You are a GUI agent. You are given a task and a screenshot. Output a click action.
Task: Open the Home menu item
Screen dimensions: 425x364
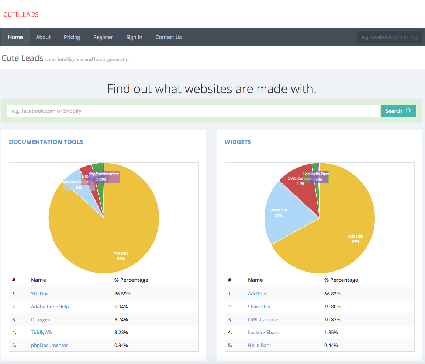(15, 37)
